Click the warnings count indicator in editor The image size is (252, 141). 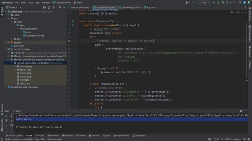tap(232, 12)
